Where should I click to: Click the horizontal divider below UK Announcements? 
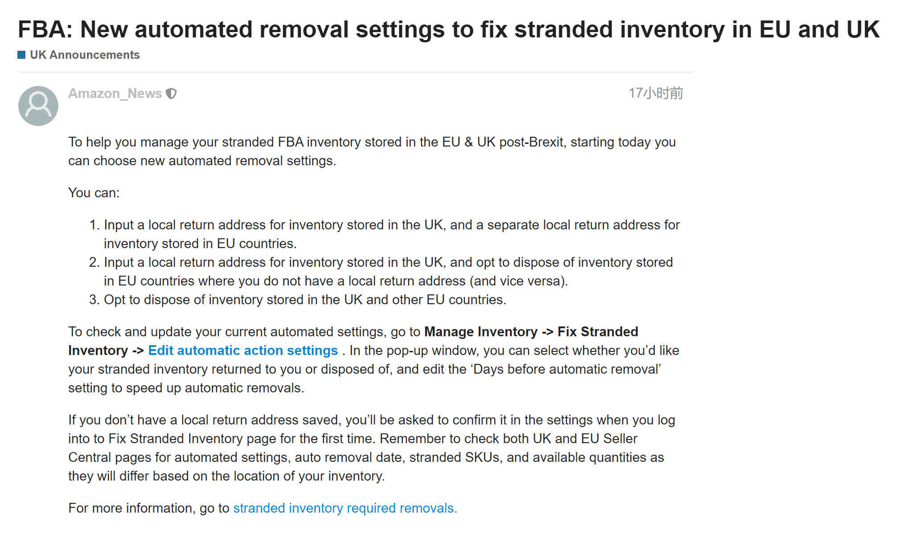pyautogui.click(x=355, y=72)
